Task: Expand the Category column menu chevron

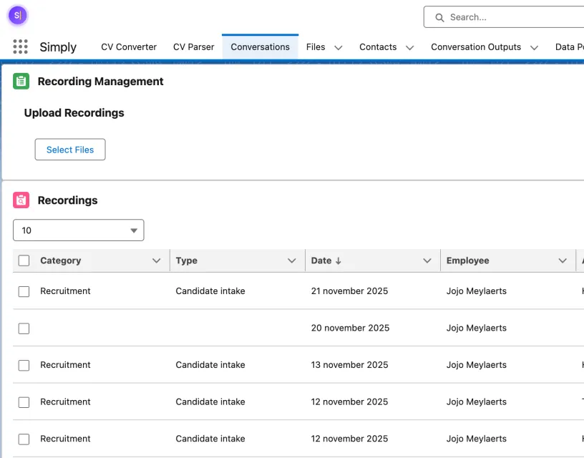Action: pos(157,260)
